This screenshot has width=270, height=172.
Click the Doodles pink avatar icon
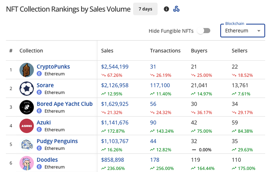[x=27, y=163]
